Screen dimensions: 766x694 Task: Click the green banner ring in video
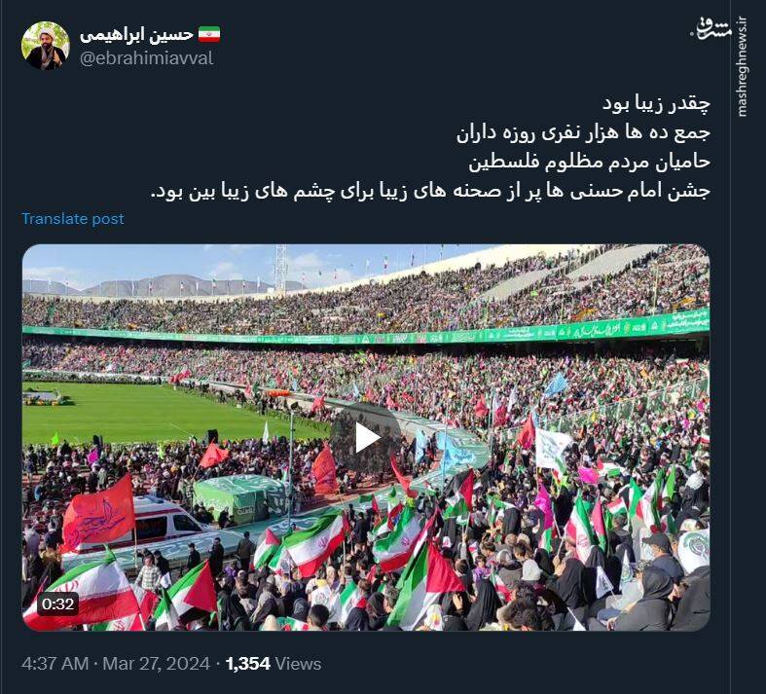pyautogui.click(x=366, y=335)
